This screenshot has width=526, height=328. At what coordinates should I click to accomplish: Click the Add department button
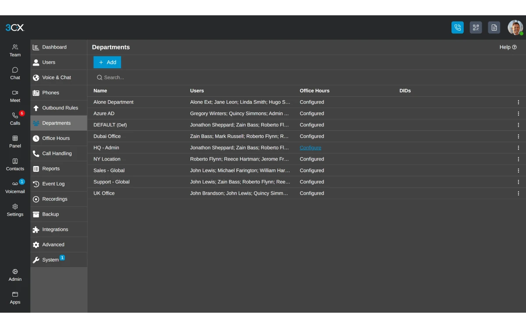pyautogui.click(x=107, y=62)
